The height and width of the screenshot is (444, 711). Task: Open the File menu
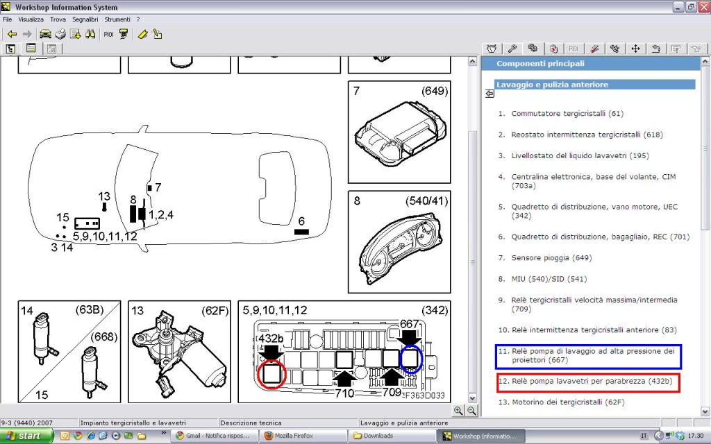point(7,19)
